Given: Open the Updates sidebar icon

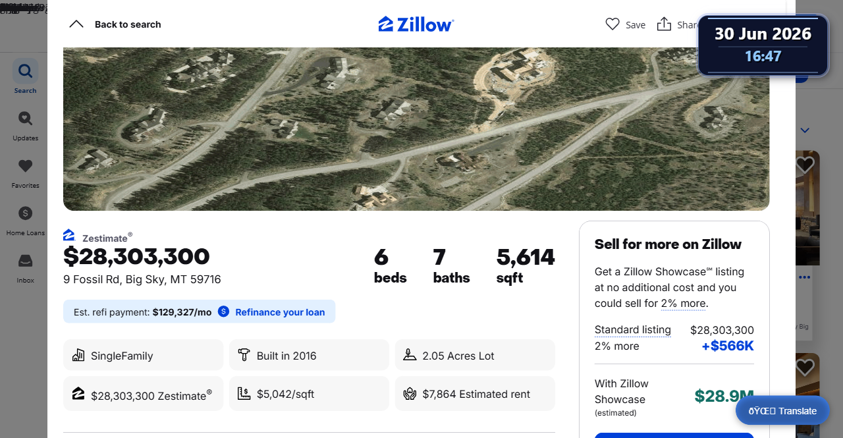Looking at the screenshot, I should click(25, 119).
